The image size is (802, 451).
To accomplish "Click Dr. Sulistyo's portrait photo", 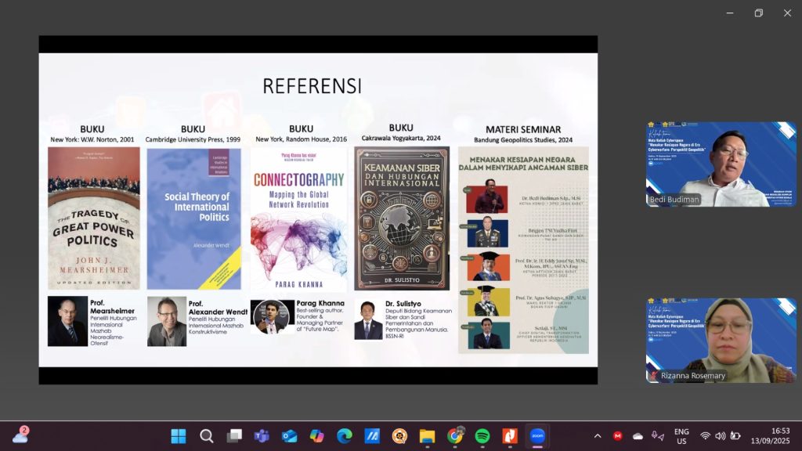I will click(x=368, y=320).
